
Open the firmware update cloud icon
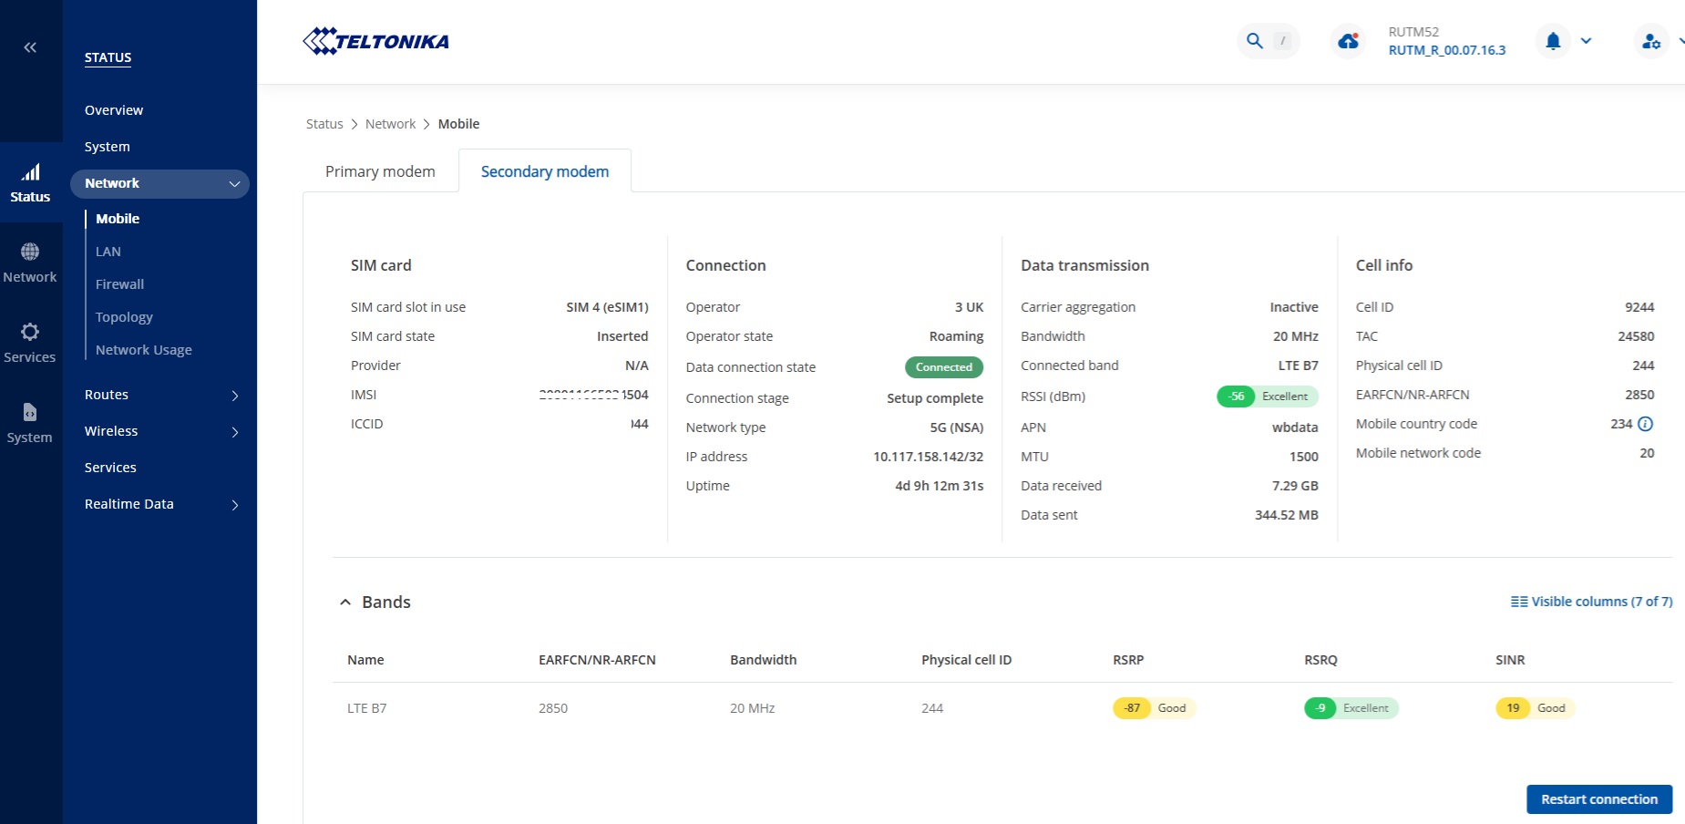pos(1348,40)
